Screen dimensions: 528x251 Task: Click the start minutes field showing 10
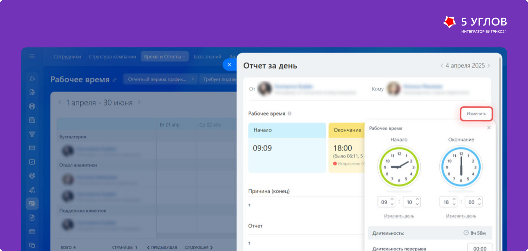tap(412, 202)
